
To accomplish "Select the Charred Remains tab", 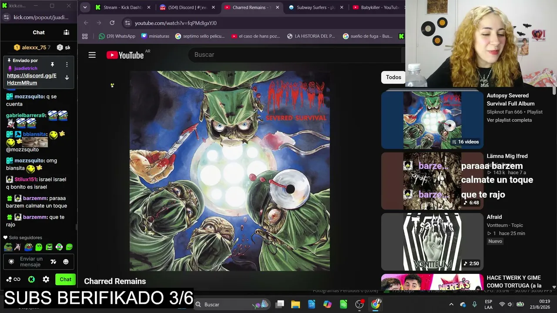I will pyautogui.click(x=252, y=7).
